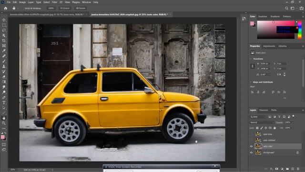Switch to the Swatches tab
Image resolution: width=305 pixels, height=172 pixels.
(263, 17)
